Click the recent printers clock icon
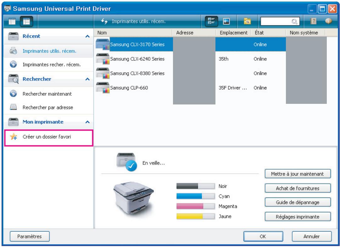The width and height of the screenshot is (340, 247). 13,51
